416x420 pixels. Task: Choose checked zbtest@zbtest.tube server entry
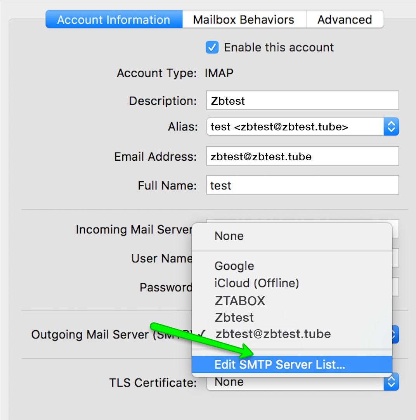click(x=273, y=334)
